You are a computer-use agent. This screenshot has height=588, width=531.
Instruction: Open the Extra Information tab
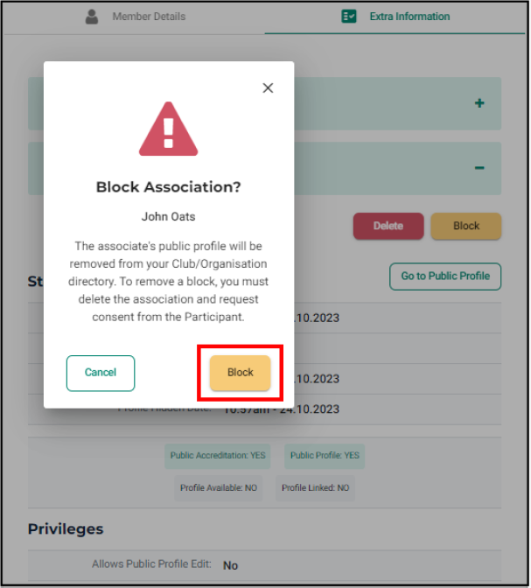(395, 17)
